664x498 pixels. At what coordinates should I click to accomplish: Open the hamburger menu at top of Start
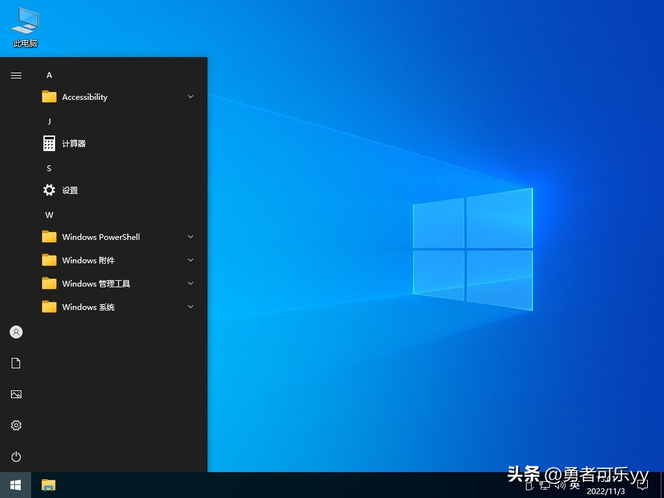point(16,75)
